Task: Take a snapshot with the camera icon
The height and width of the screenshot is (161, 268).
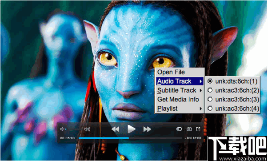Action: click(189, 129)
